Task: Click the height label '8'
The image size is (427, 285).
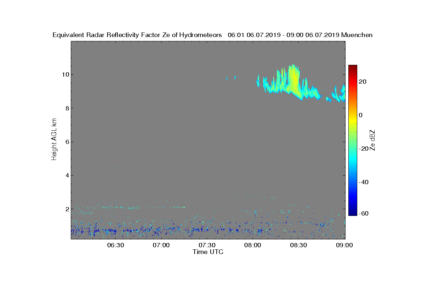Action: 67,108
